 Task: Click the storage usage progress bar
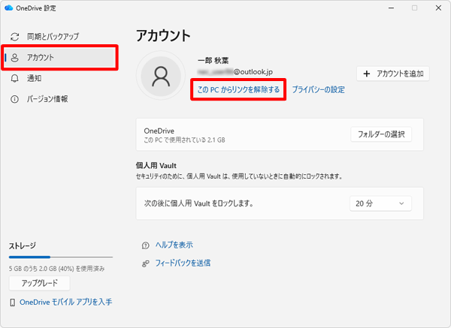click(61, 257)
